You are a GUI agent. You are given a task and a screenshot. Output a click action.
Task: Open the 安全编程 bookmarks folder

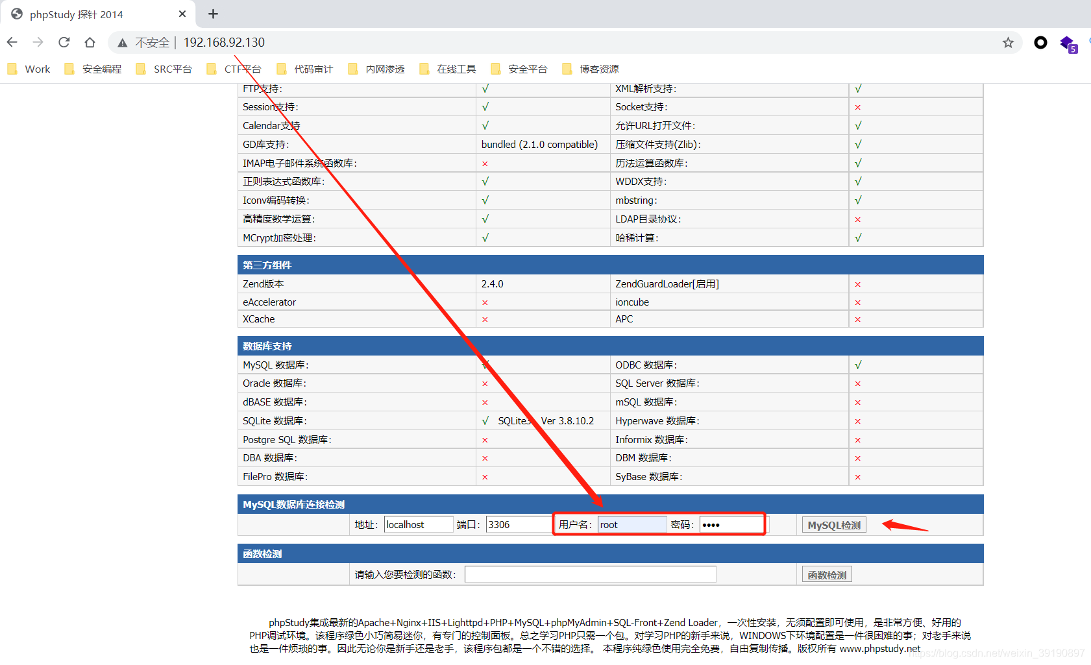pos(93,69)
